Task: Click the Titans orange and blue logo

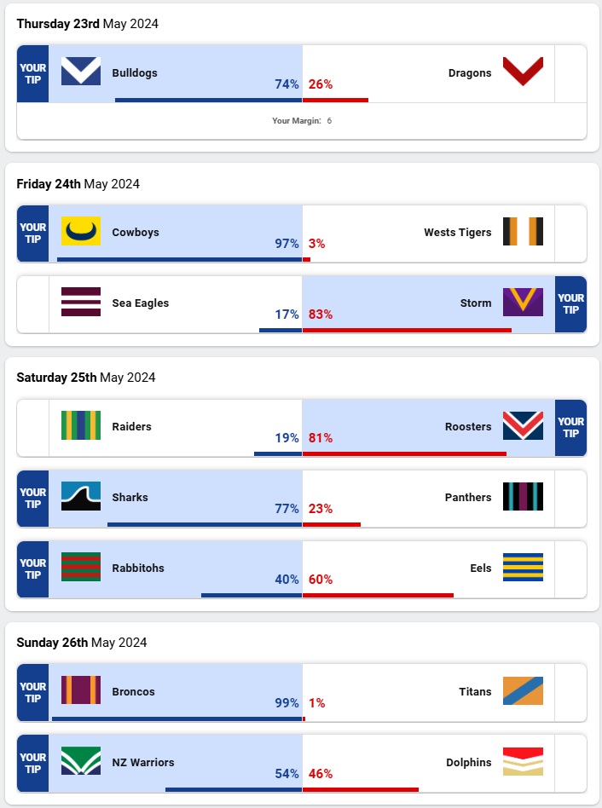Action: pyautogui.click(x=523, y=690)
